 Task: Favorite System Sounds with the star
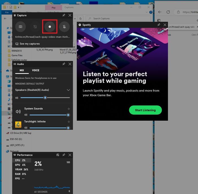click(x=69, y=109)
